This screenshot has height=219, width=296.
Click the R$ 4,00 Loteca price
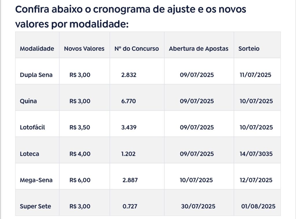coord(80,154)
